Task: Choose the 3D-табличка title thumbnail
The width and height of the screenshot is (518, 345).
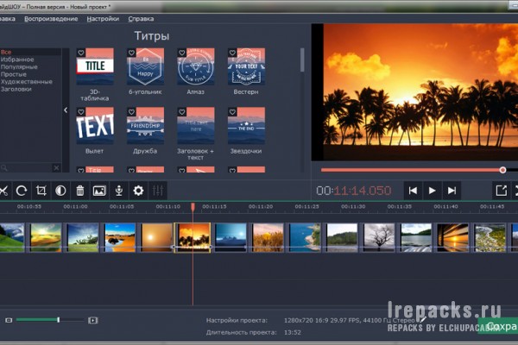Action: coord(95,66)
